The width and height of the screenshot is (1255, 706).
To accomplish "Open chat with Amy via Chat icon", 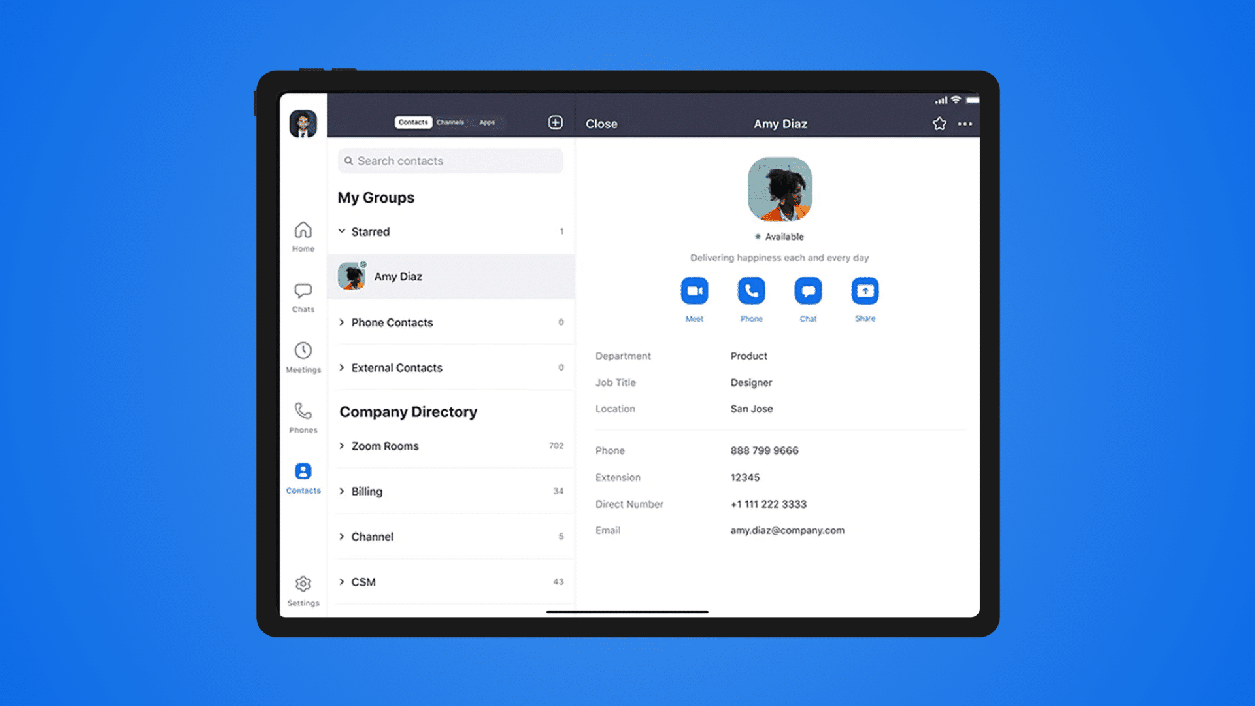I will (808, 291).
